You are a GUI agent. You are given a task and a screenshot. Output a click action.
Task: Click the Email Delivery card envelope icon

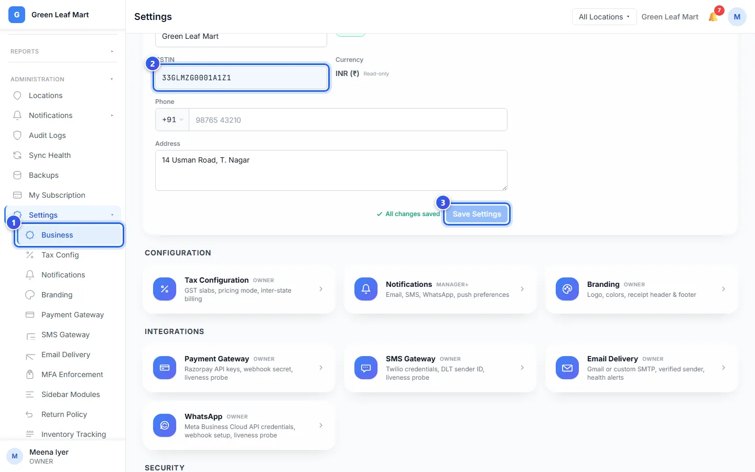click(567, 368)
